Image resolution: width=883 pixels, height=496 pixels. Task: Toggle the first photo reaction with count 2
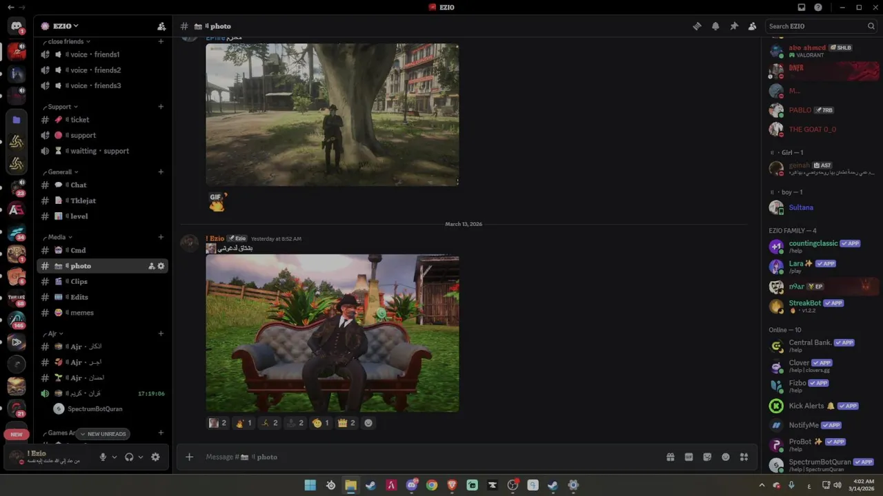tap(218, 423)
